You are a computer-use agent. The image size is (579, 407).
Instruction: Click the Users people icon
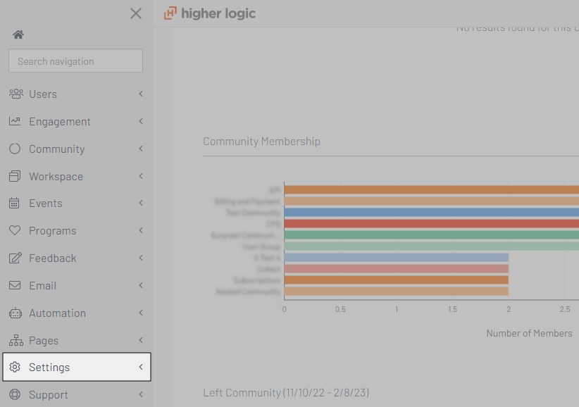point(15,94)
